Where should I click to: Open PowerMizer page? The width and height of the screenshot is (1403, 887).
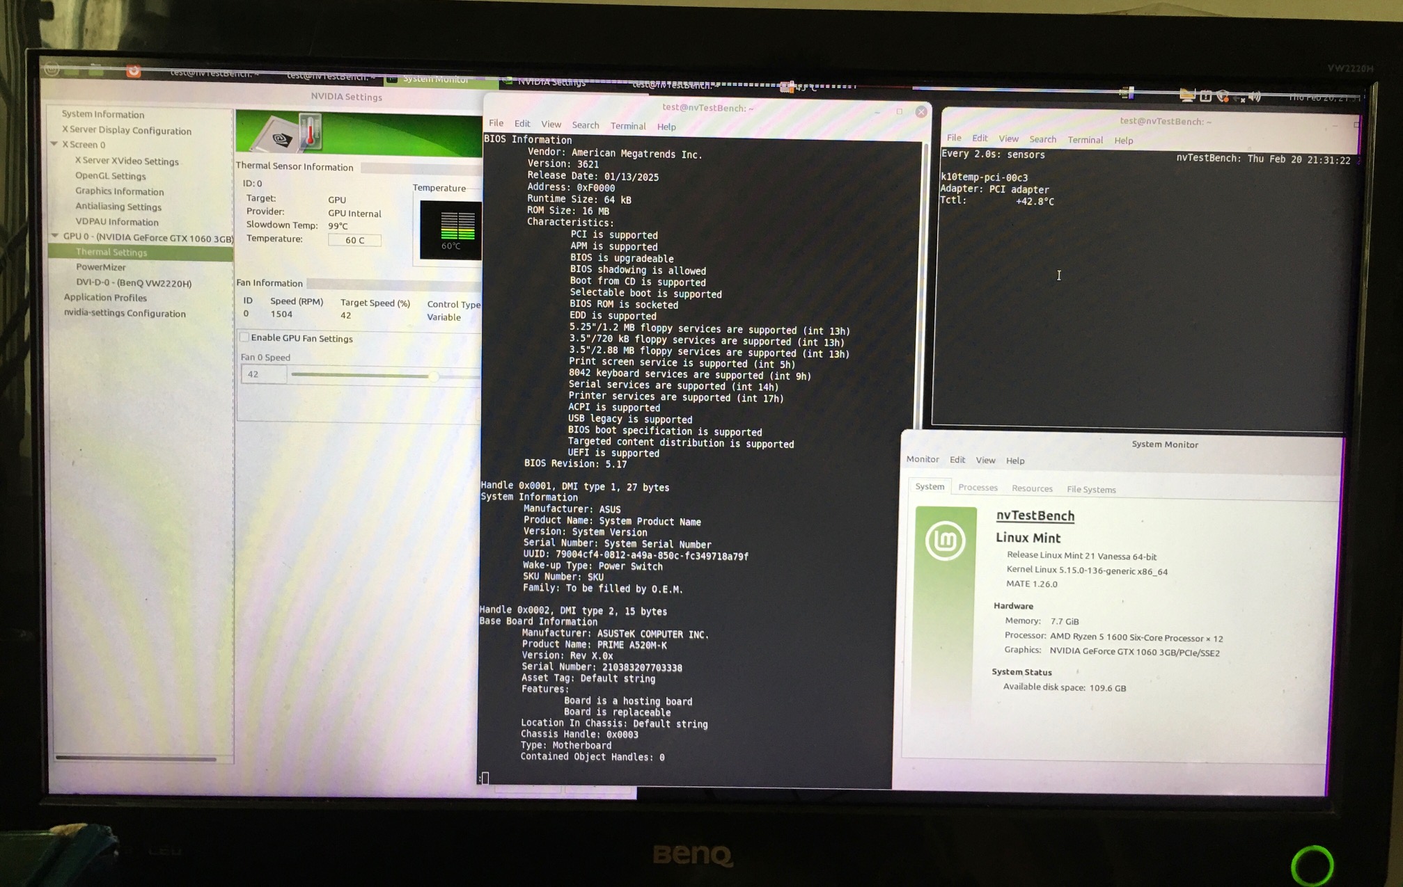click(100, 267)
